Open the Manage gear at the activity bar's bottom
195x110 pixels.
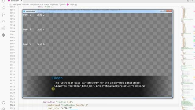[x=3, y=109]
